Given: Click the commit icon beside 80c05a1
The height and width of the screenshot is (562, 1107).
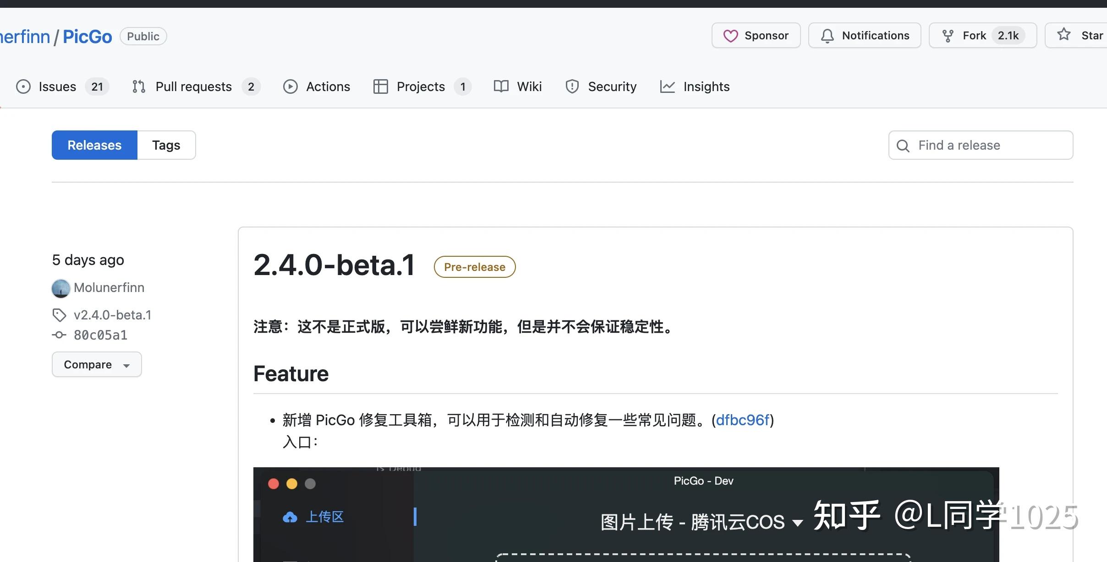Looking at the screenshot, I should tap(59, 335).
